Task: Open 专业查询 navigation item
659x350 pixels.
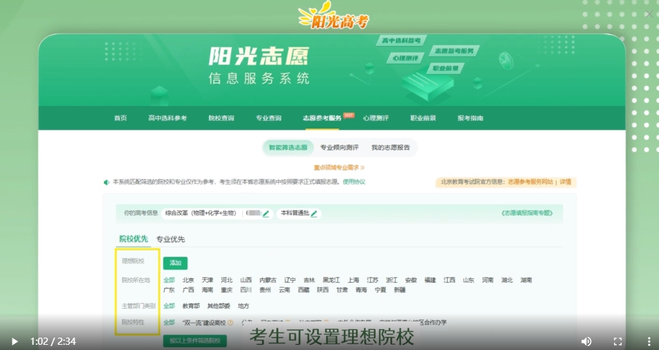Action: (268, 118)
